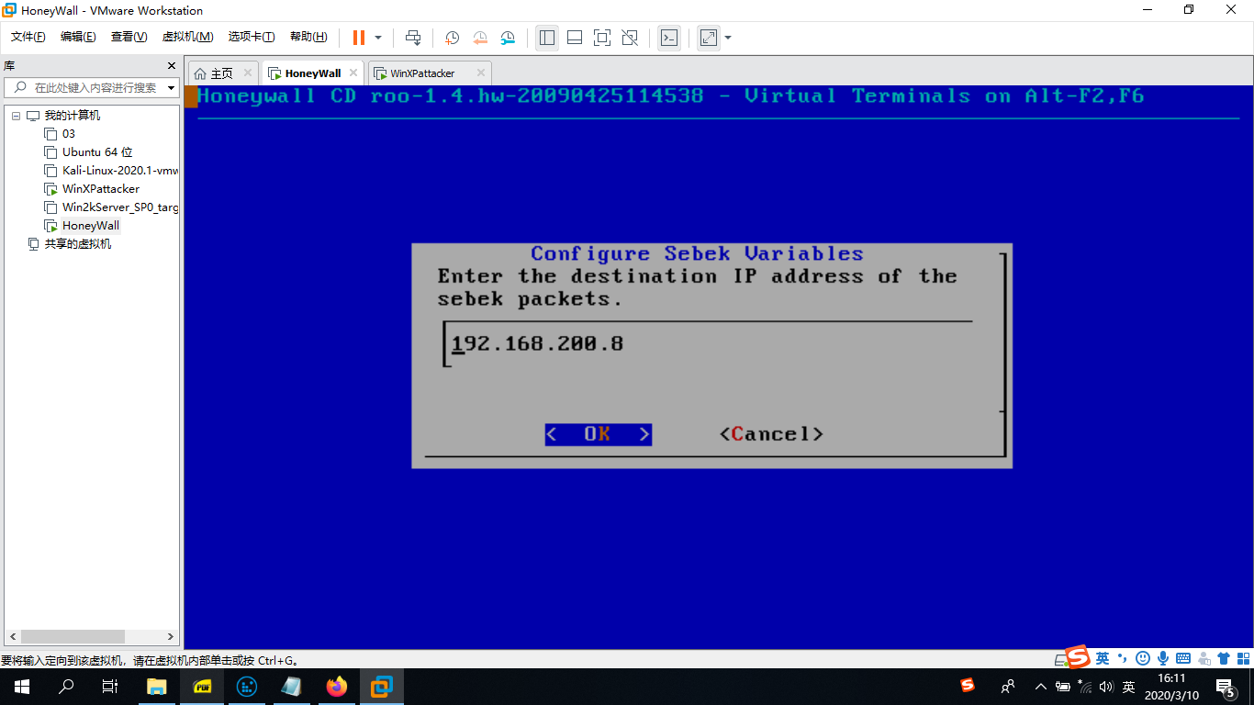Select the HoneyWall tab
This screenshot has width=1254, height=705.
coord(313,73)
